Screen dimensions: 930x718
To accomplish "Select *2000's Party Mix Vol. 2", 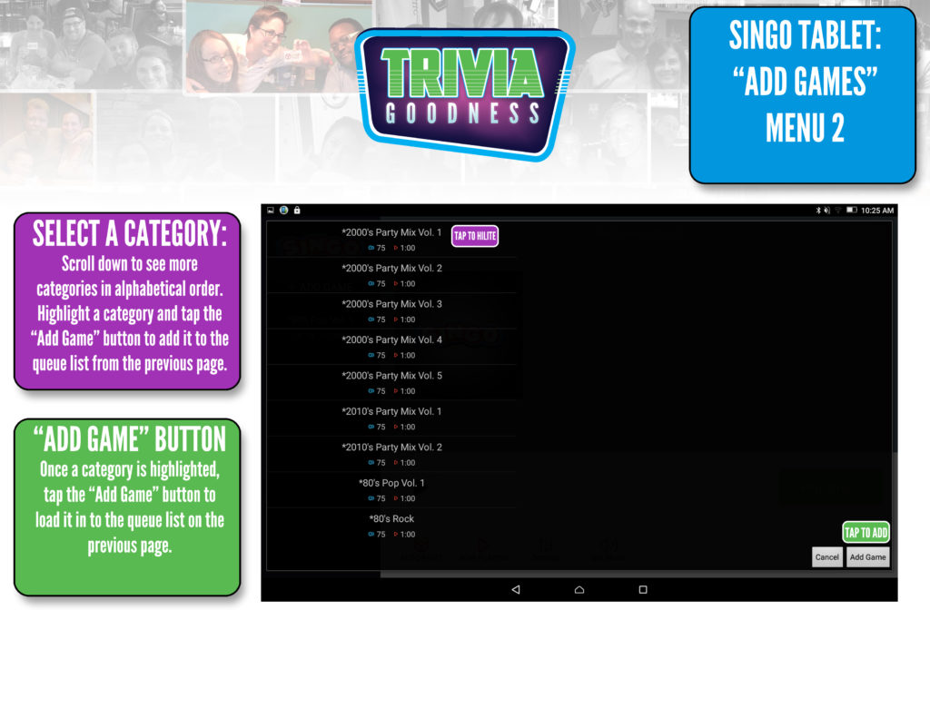I will [391, 275].
